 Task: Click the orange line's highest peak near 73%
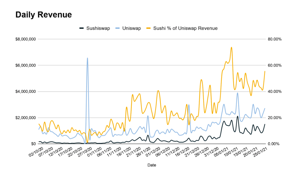[231, 47]
